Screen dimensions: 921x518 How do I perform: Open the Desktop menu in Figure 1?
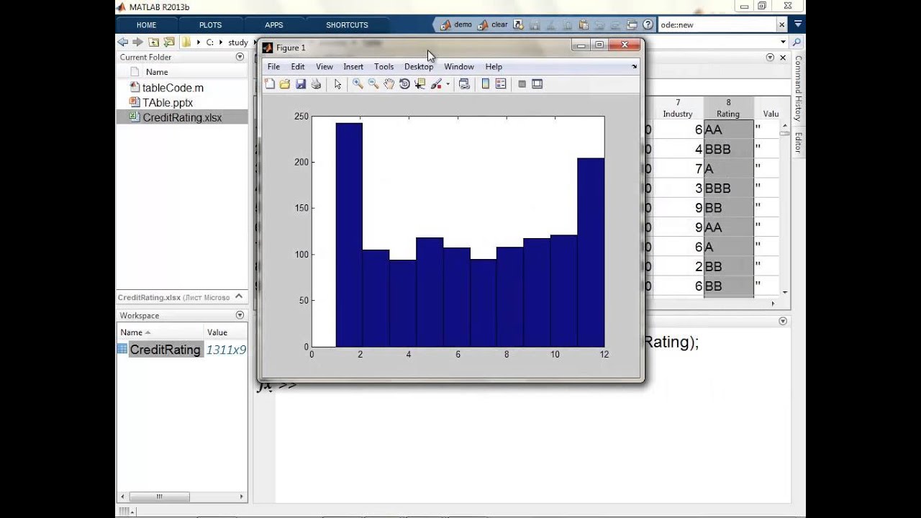(419, 67)
